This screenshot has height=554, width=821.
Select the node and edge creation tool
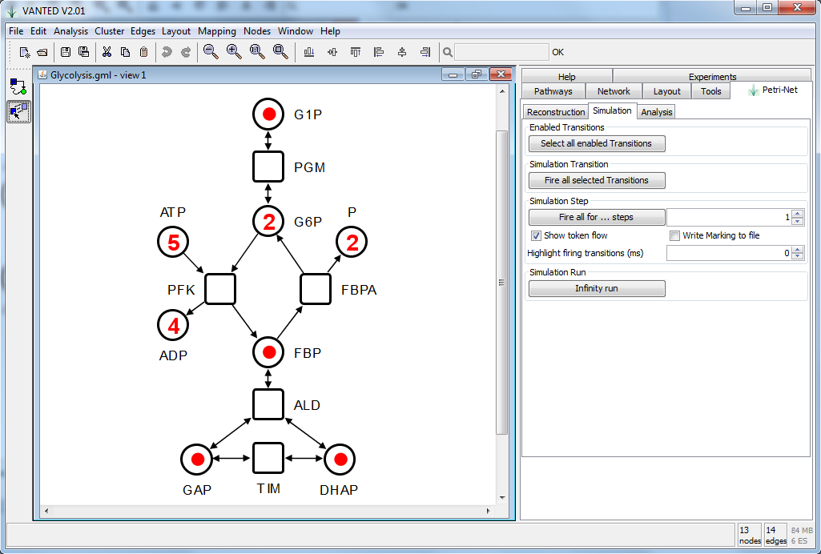pyautogui.click(x=18, y=86)
